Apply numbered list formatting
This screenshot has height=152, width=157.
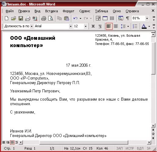click(x=135, y=26)
